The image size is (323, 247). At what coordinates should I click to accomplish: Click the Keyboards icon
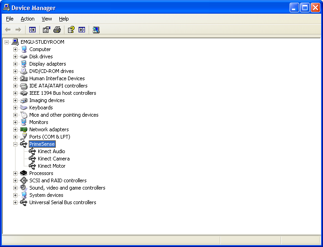pyautogui.click(x=24, y=108)
